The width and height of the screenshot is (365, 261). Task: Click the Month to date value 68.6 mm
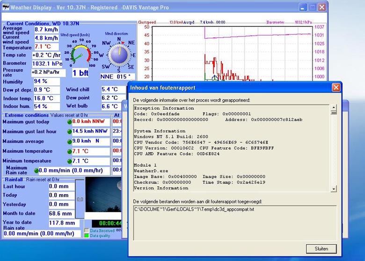point(62,213)
